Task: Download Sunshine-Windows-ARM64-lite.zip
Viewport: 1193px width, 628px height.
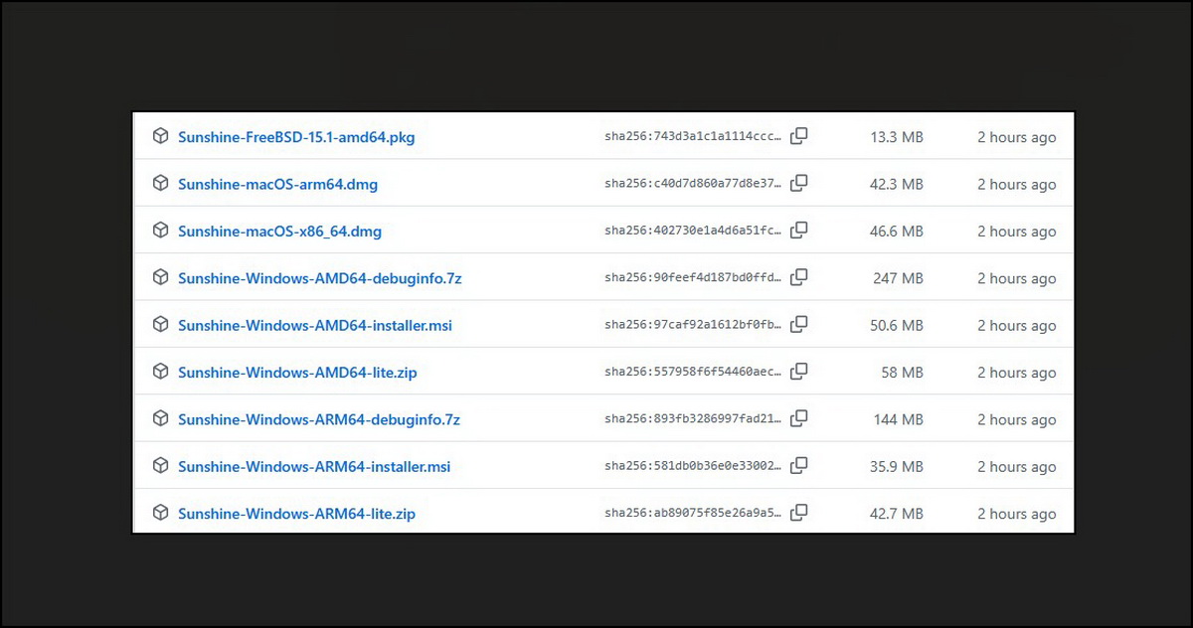Action: coord(296,514)
